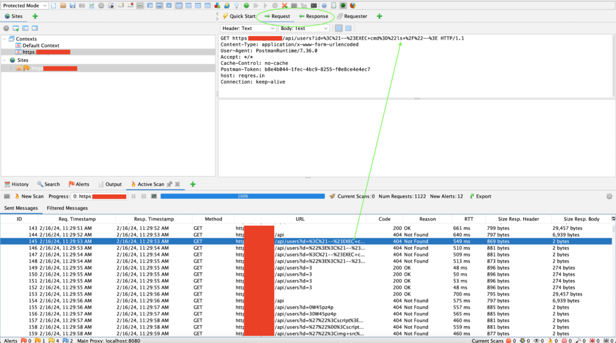Click the Step forward break control icon
The image size is (616, 343).
(256, 5)
